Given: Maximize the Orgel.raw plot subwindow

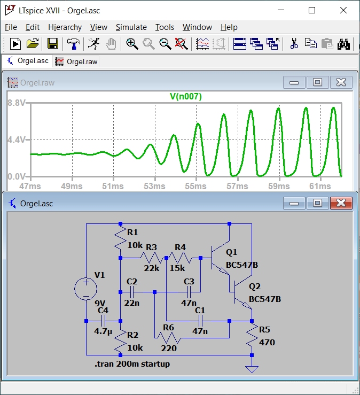Looking at the screenshot, I should pyautogui.click(x=318, y=82).
